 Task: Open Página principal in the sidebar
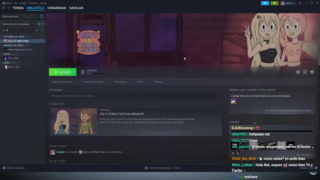click(x=19, y=16)
